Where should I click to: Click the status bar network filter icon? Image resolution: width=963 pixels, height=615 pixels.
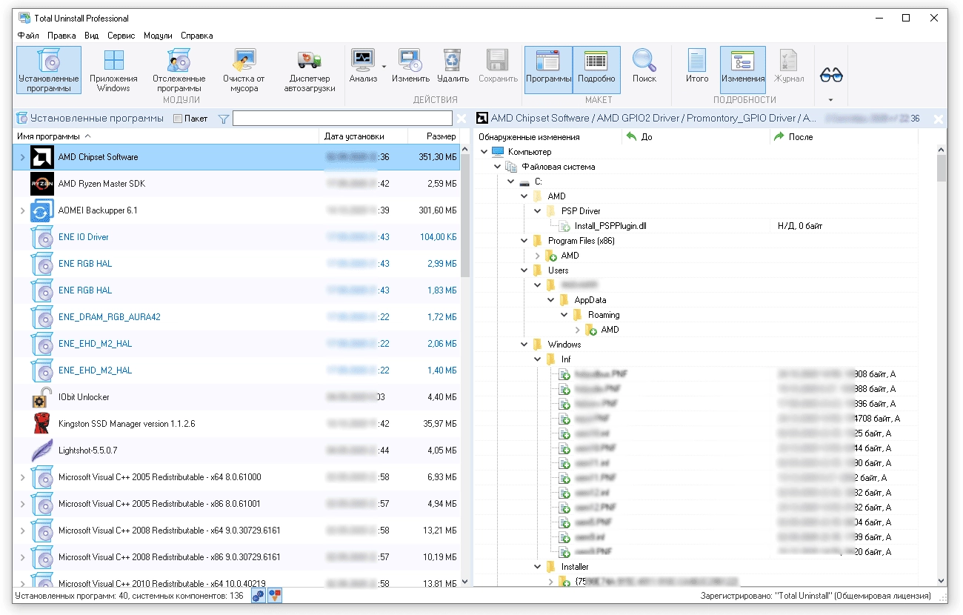[258, 595]
